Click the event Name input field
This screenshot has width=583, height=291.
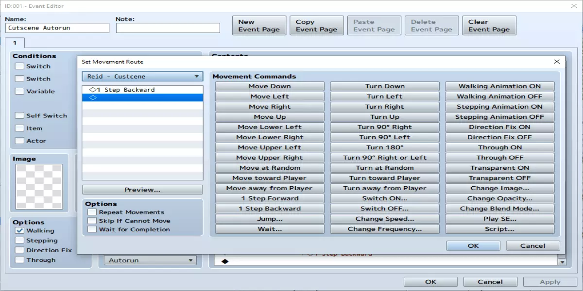coord(58,28)
